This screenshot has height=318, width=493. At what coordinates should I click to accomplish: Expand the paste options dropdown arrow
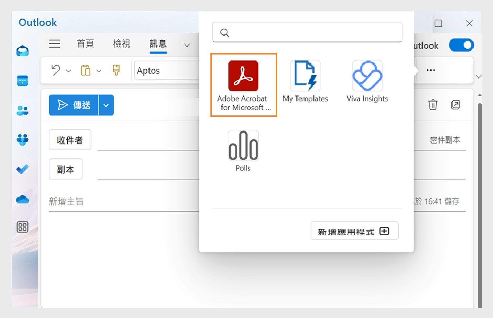point(99,70)
